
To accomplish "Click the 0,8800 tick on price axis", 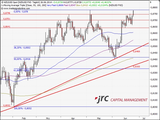I will tap(154, 7).
